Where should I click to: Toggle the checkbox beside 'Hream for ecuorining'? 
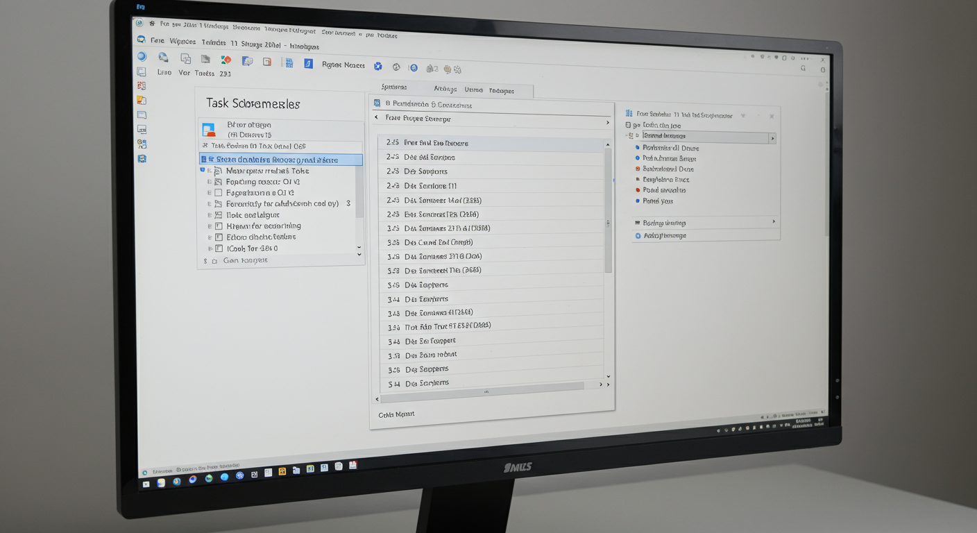219,226
